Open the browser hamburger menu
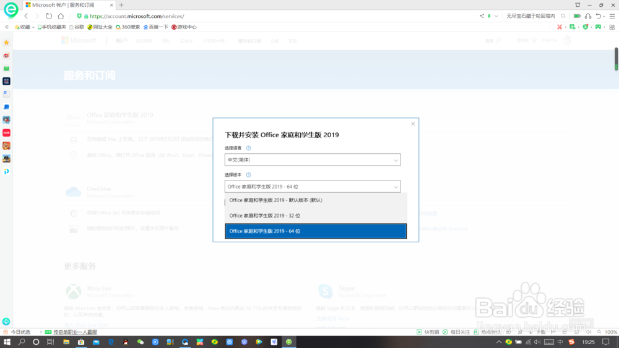 tap(612, 16)
